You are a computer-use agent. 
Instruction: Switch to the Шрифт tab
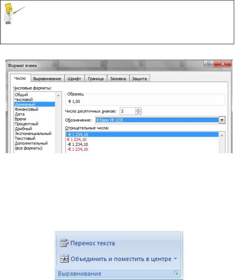(74, 79)
